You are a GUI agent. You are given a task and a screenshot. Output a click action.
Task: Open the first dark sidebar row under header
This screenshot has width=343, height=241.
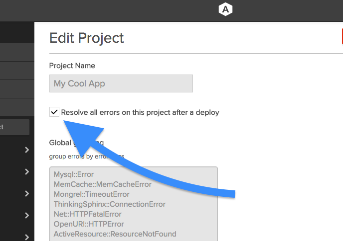[17, 52]
